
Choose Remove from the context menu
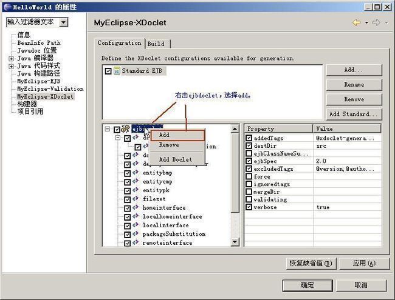click(x=177, y=145)
